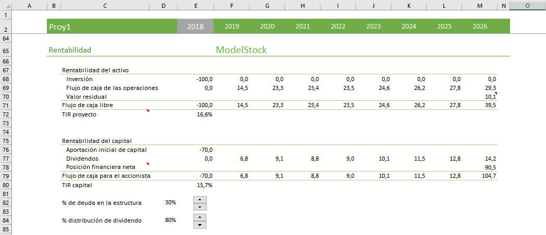Select the Valor residual value 10,1
Viewport: 546px width, 235px height.
pos(489,97)
